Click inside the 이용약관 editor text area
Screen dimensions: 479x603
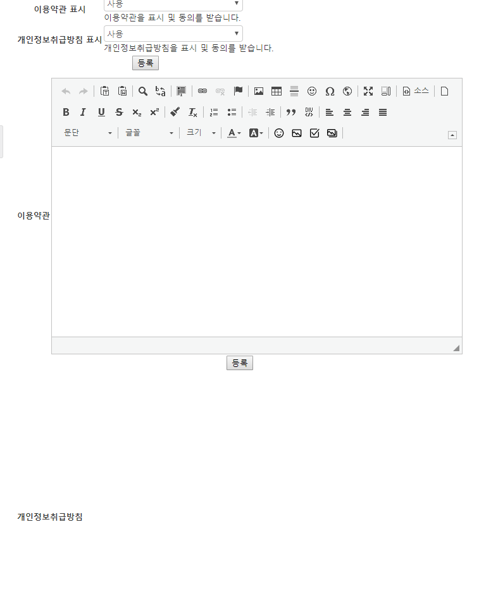[x=256, y=240]
